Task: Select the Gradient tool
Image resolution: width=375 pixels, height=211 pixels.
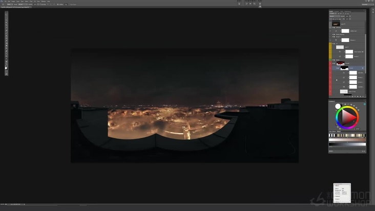Action: [7, 43]
